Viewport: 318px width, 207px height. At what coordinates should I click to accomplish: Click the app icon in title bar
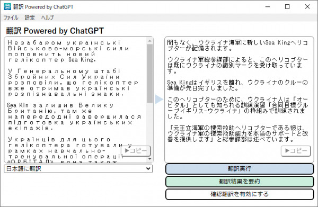(7, 7)
